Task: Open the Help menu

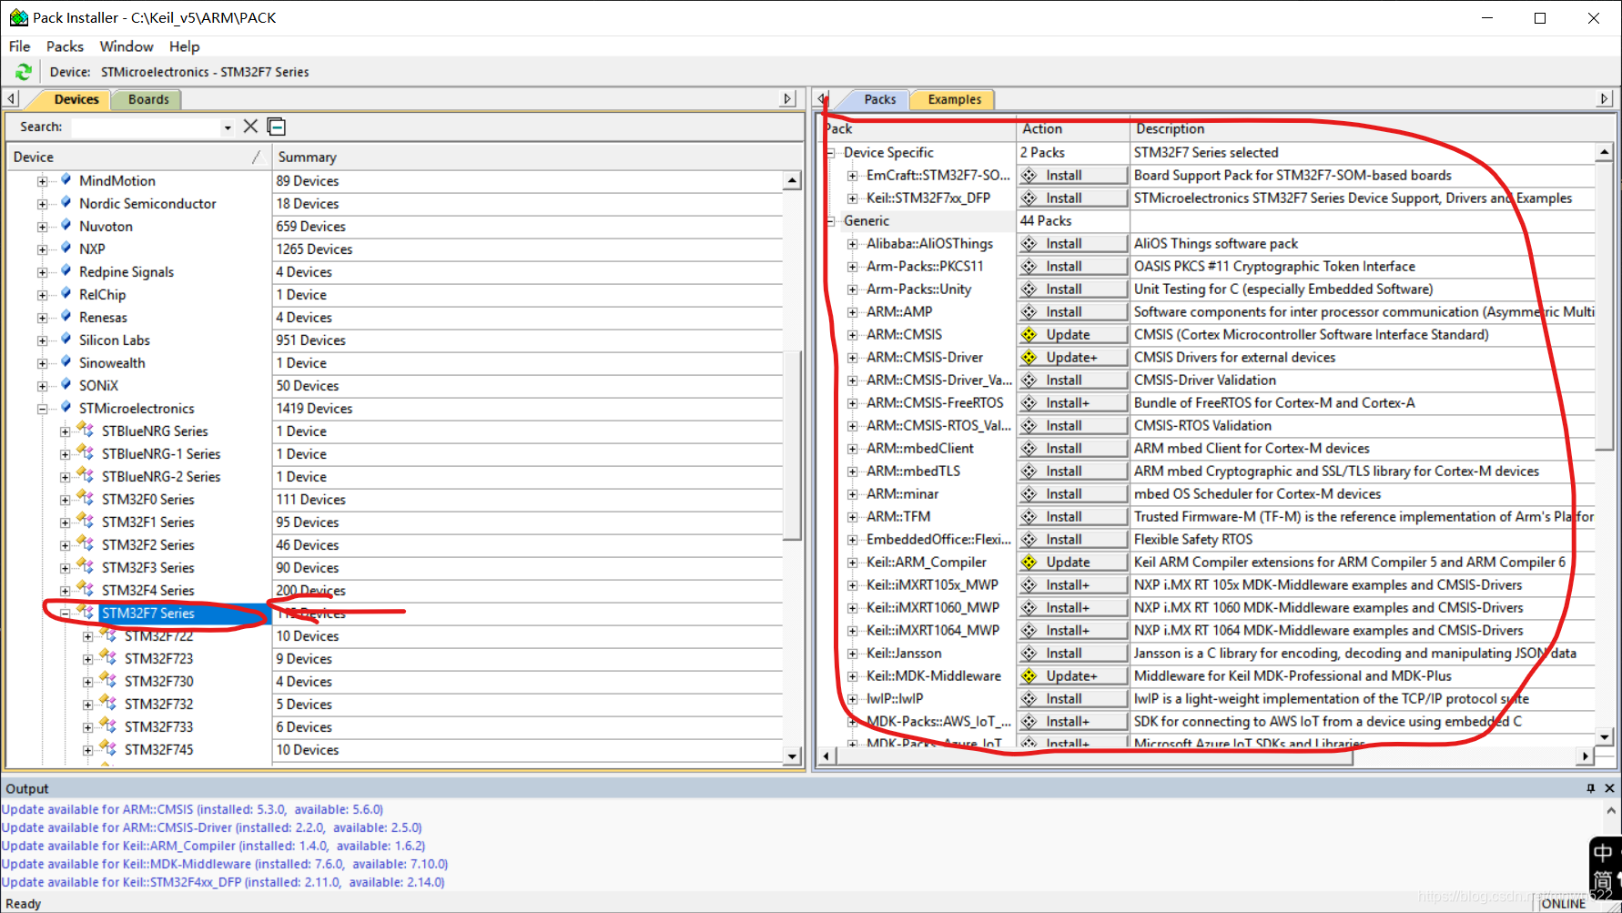Action: tap(184, 46)
